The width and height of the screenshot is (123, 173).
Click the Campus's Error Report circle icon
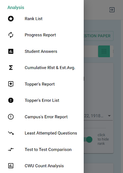[11, 117]
